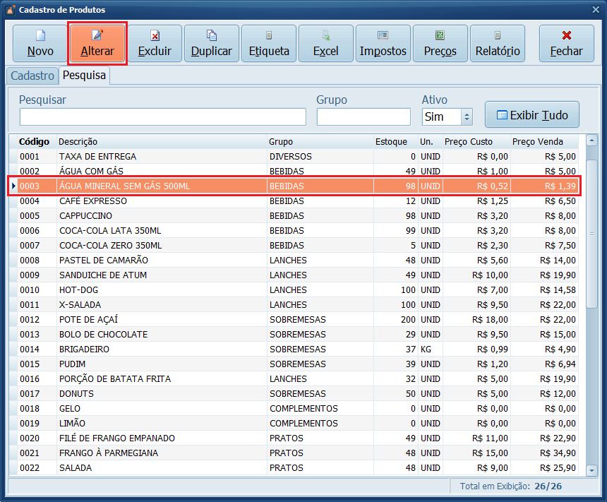Switch to the Cadastro tab

tap(32, 76)
